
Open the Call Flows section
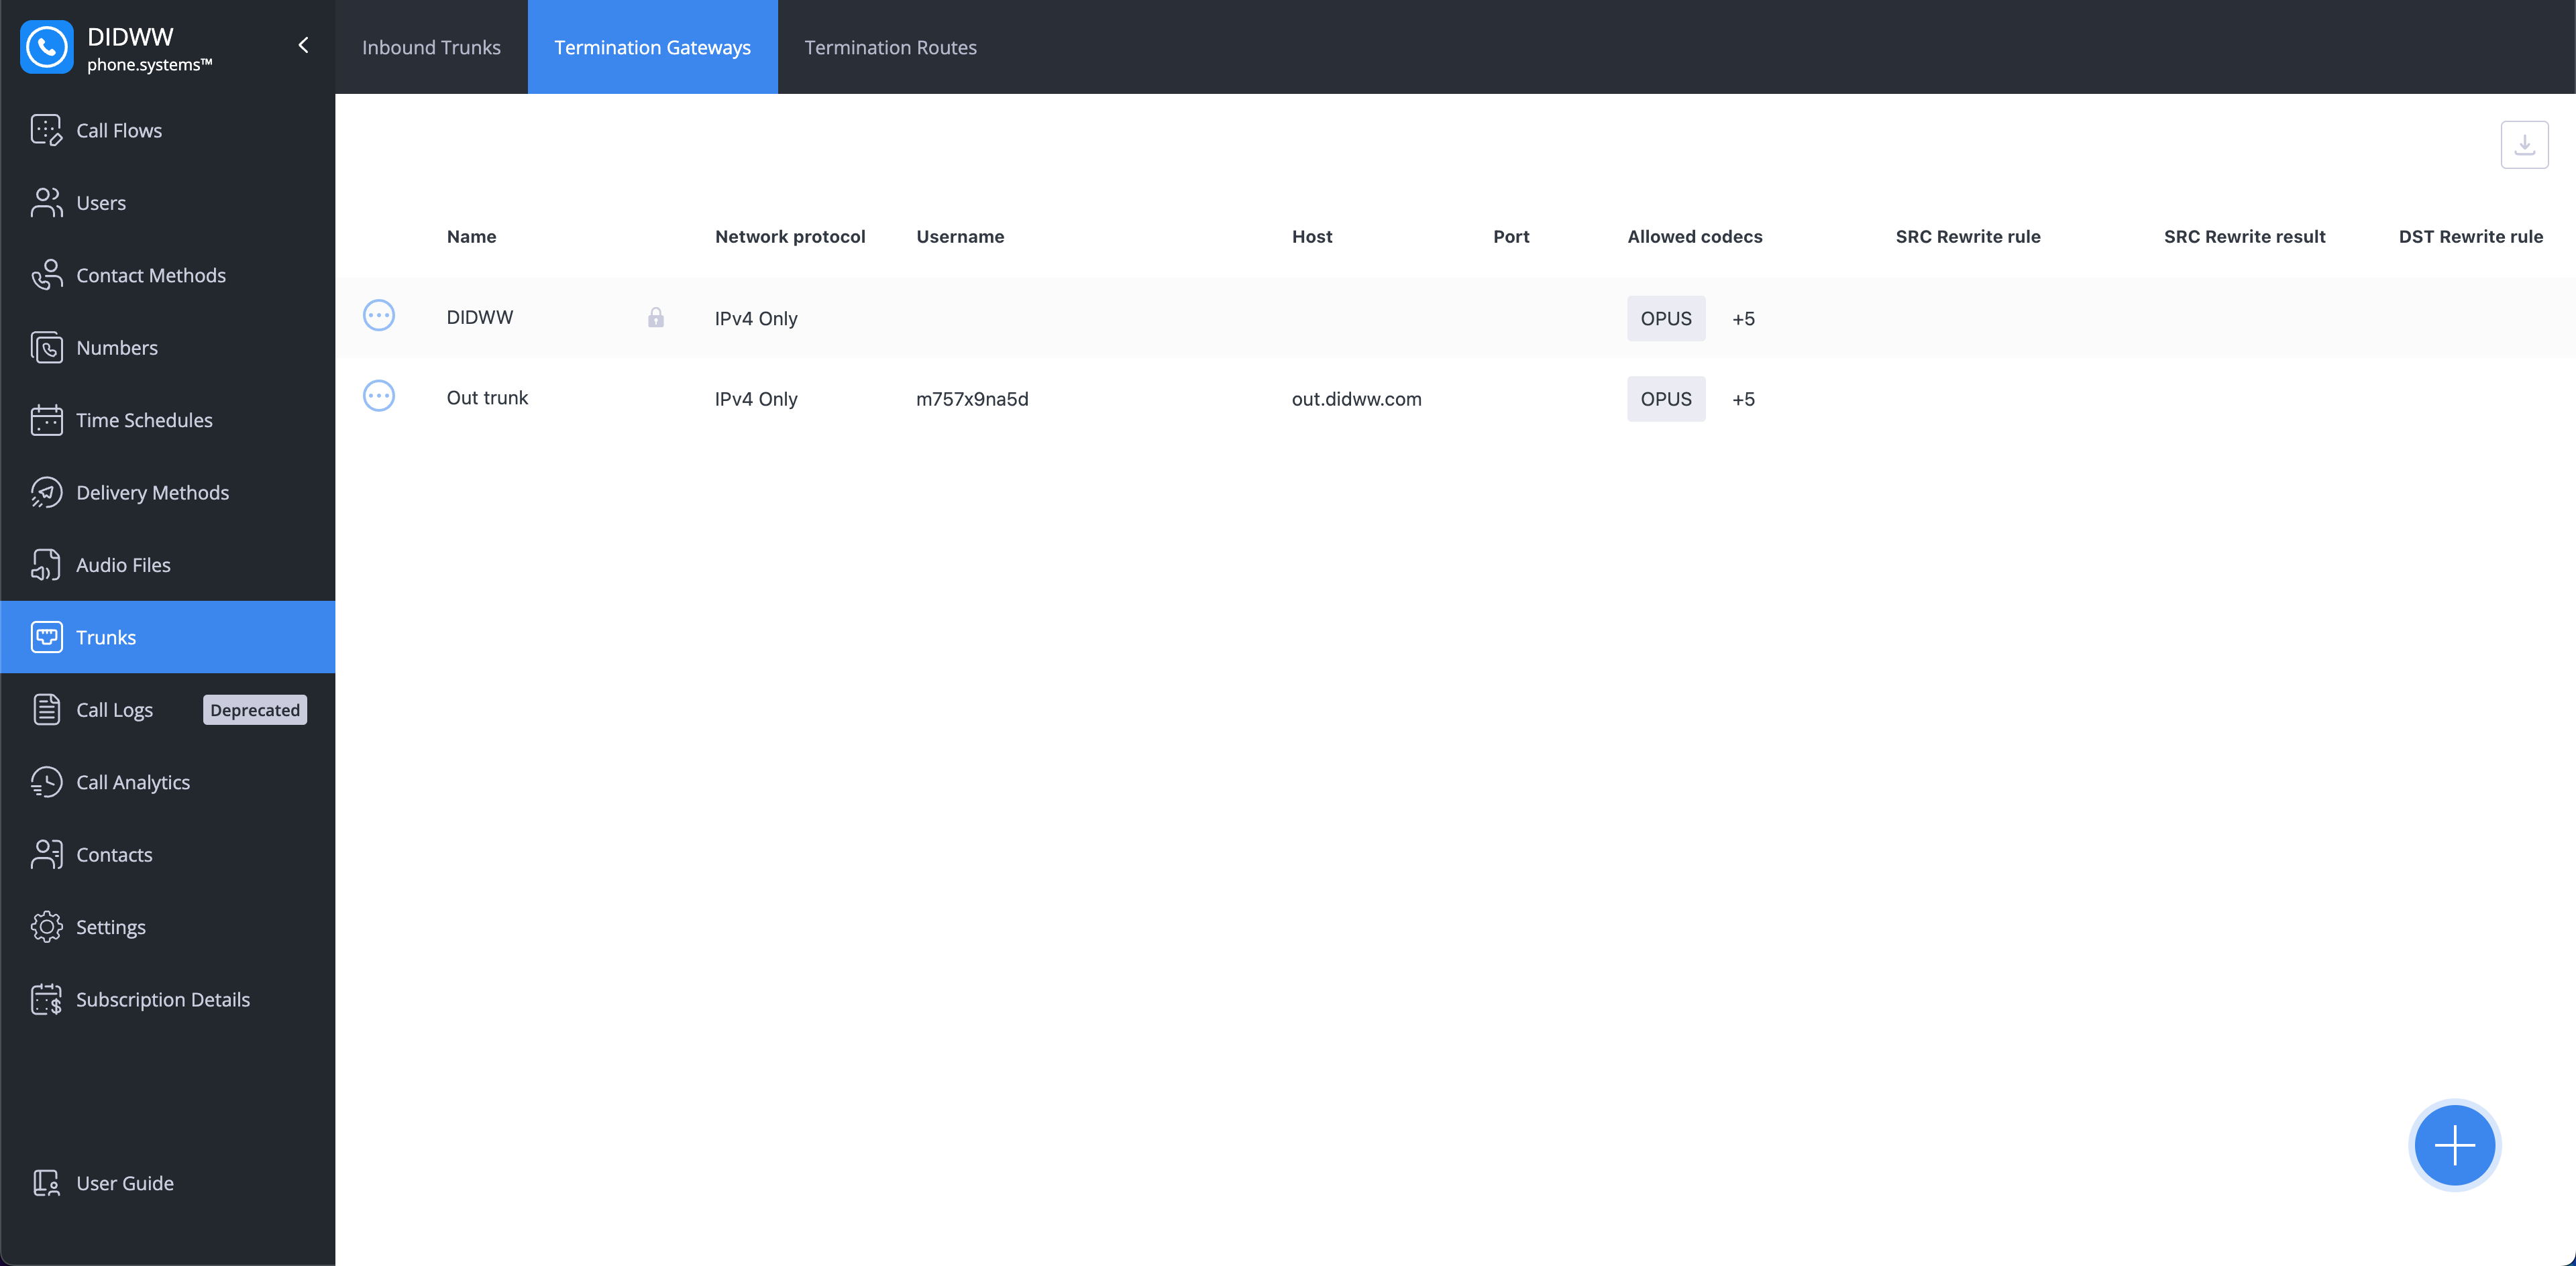click(x=120, y=130)
